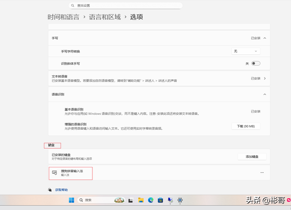Open the three-dot menu for 搜狗拼音输入法
291x210 pixels.
point(262,173)
